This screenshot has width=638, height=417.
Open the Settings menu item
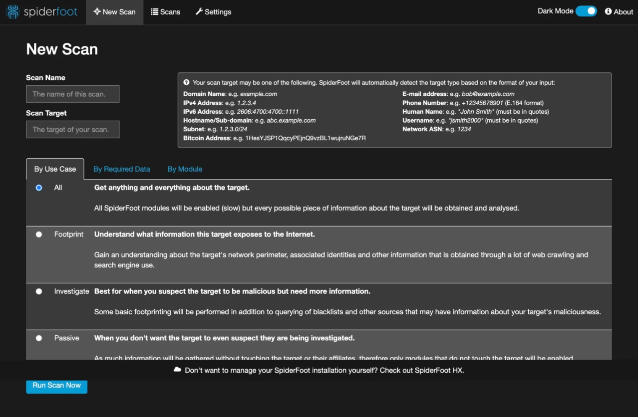(213, 12)
